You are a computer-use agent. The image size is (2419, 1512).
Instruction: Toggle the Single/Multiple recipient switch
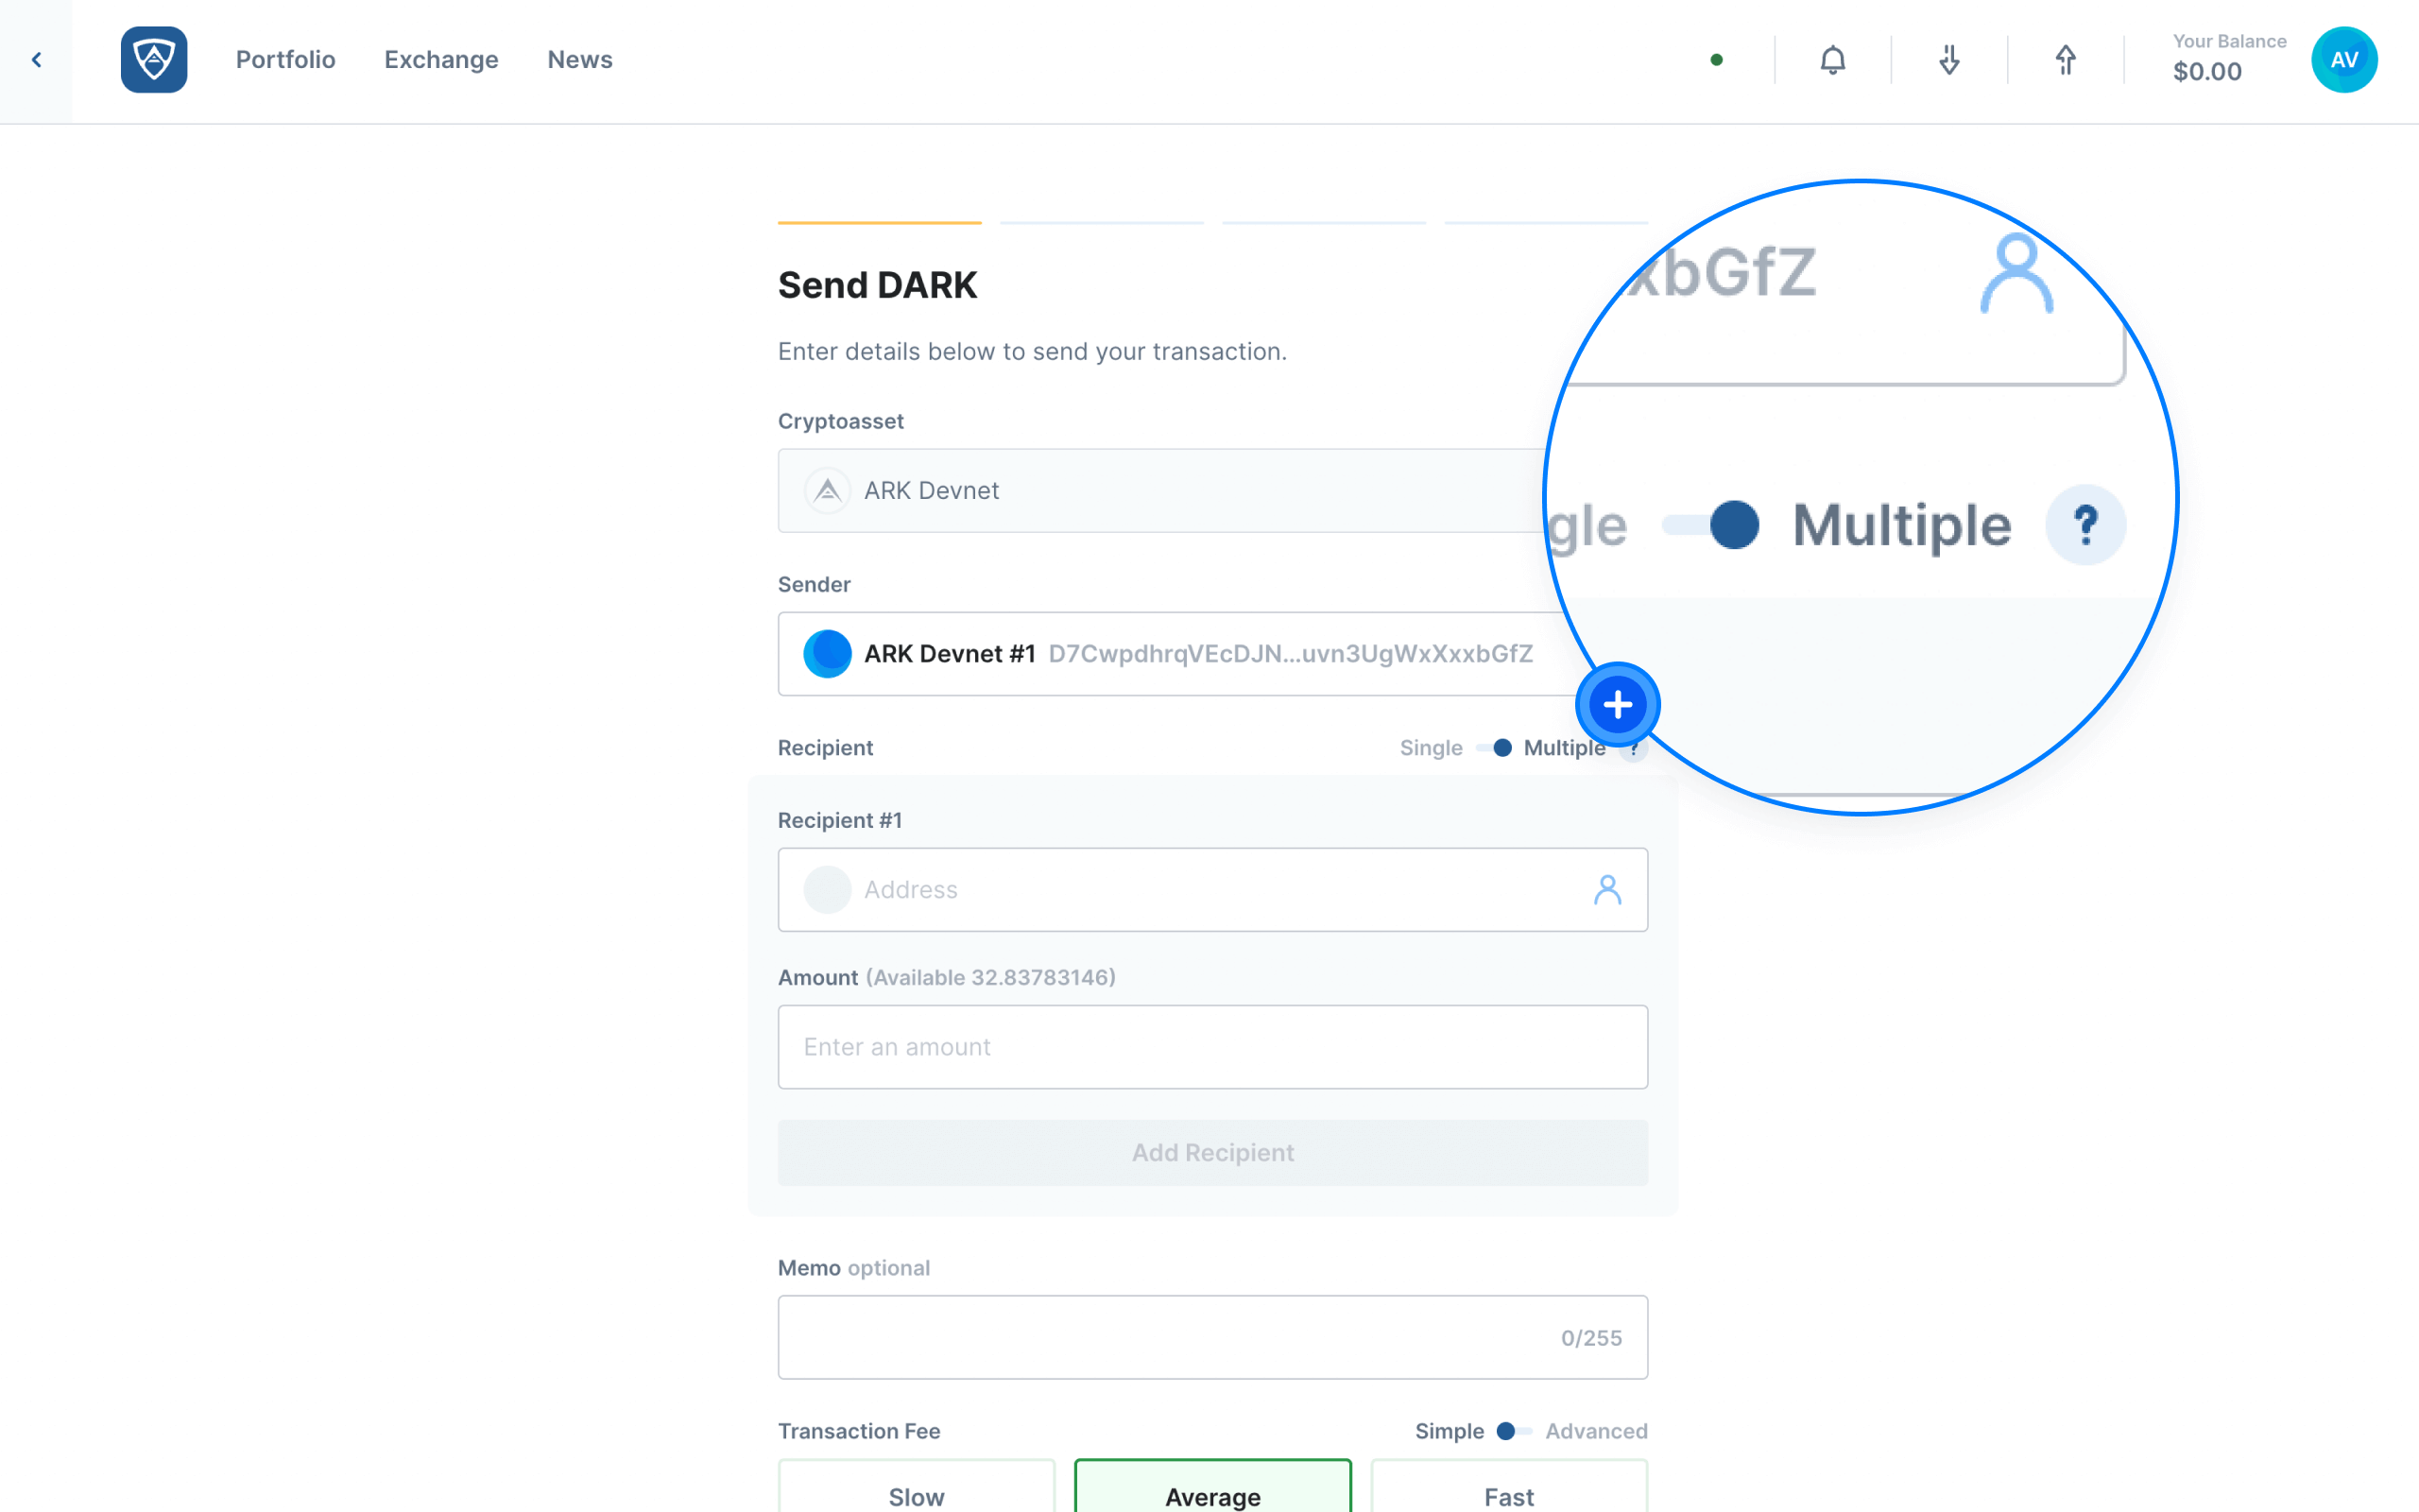click(x=1493, y=748)
